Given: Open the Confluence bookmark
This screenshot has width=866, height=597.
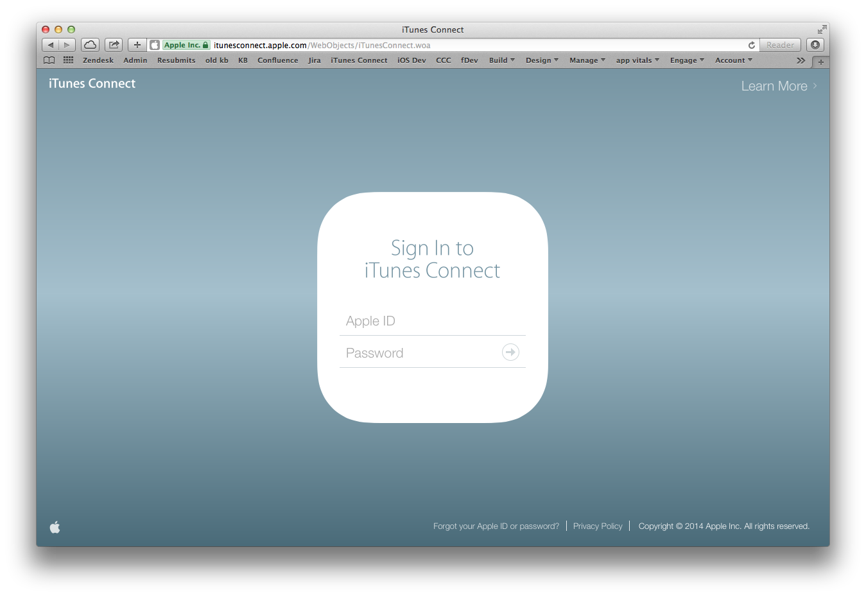Looking at the screenshot, I should (x=277, y=60).
